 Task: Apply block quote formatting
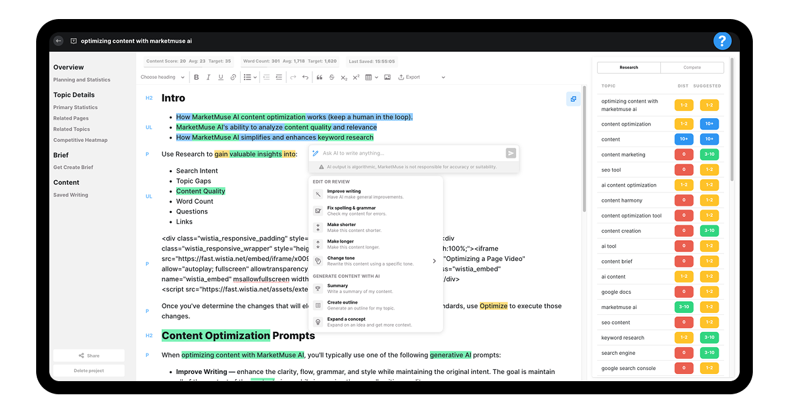click(320, 77)
